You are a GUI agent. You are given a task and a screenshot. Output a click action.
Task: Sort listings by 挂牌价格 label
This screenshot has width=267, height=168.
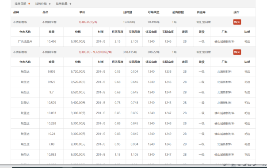(41, 4)
